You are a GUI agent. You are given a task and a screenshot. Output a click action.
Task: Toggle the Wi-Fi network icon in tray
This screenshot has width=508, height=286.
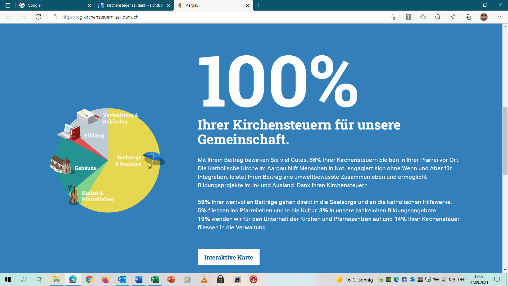444,279
